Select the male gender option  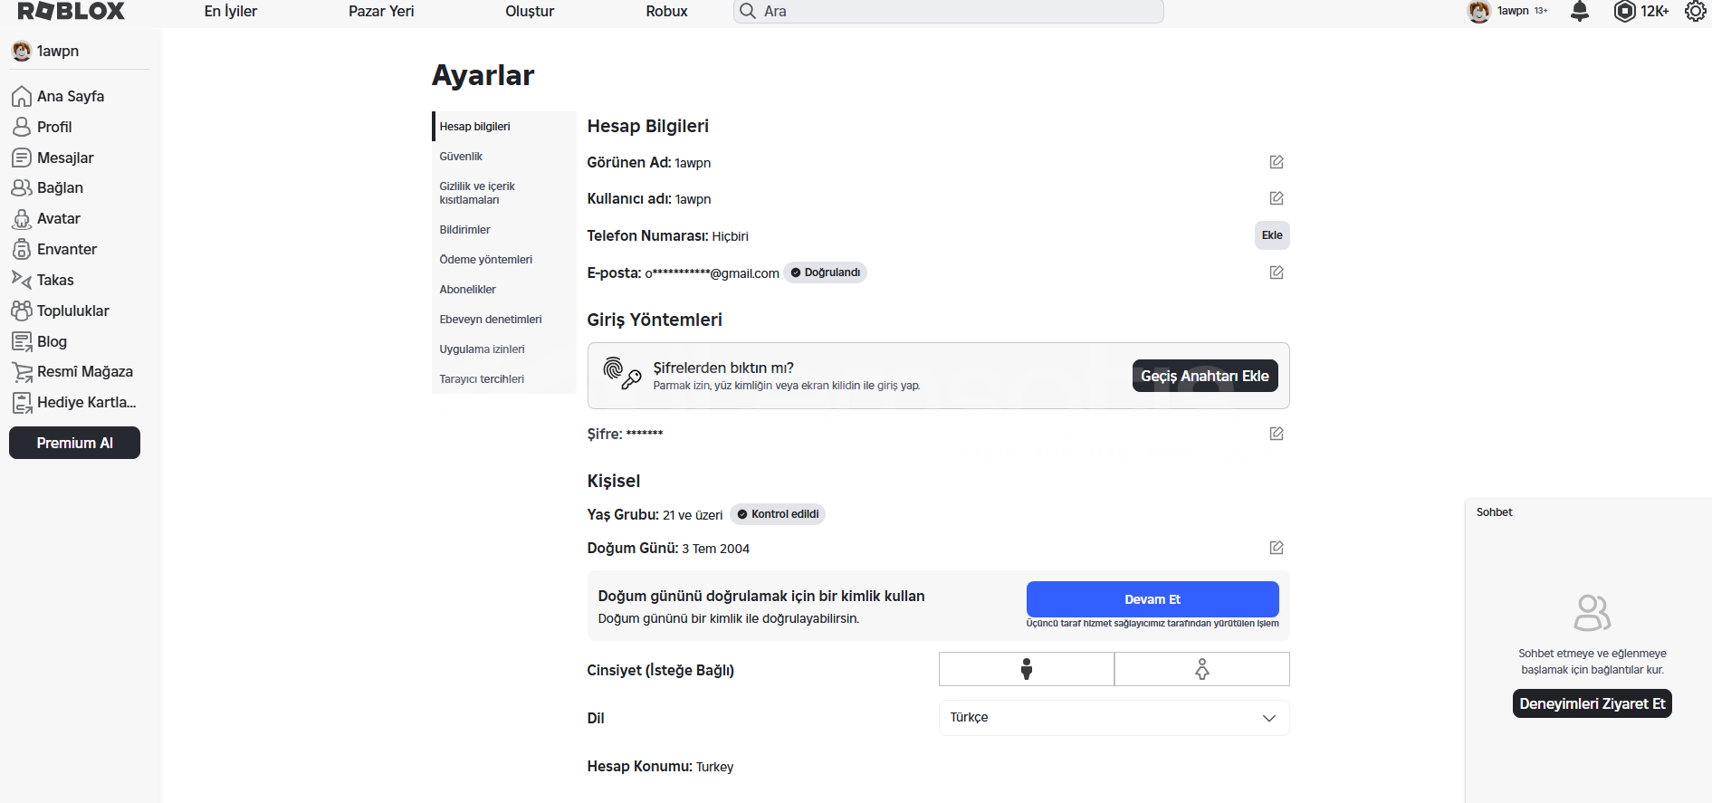point(1027,669)
